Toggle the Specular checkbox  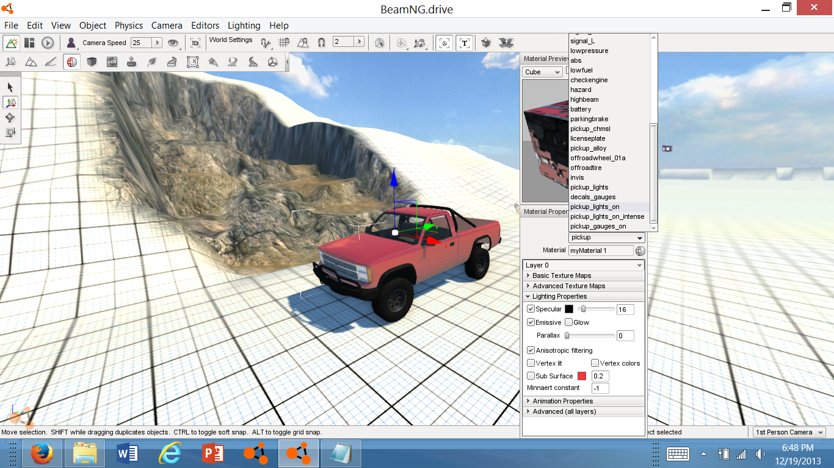click(x=531, y=309)
